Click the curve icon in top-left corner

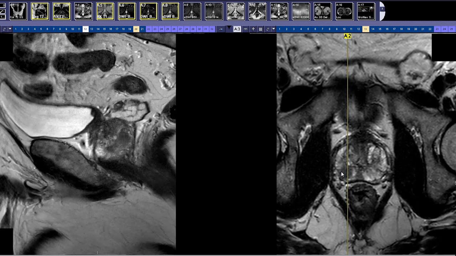tap(2, 11)
